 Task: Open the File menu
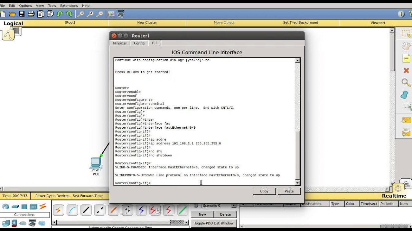[x=2, y=6]
